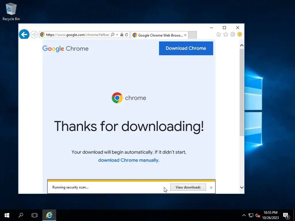
Task: Open Favorites with the star icon
Action: coord(226,35)
